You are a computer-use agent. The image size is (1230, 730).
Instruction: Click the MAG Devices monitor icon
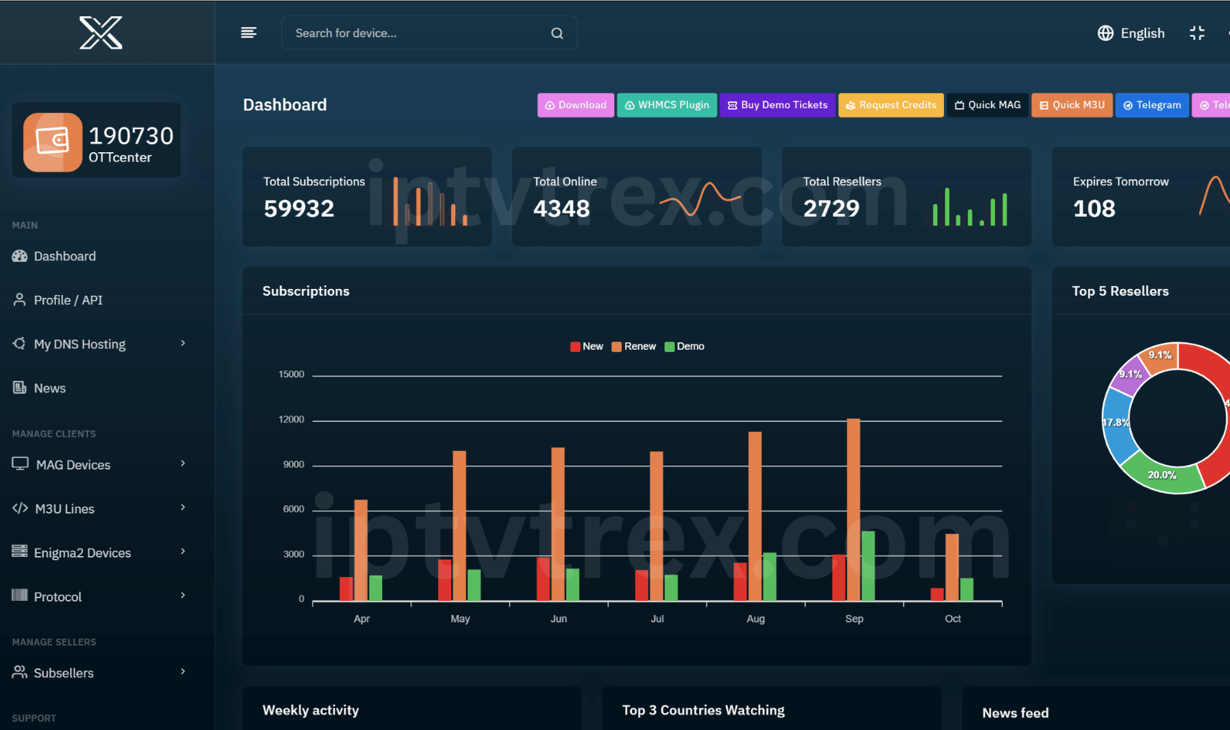[x=20, y=464]
